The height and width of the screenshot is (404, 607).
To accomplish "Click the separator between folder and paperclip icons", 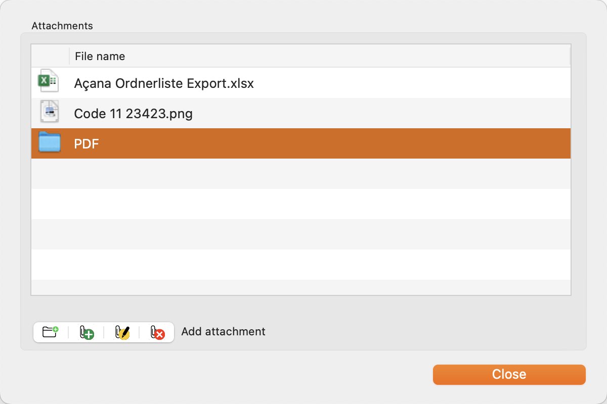I will pos(68,332).
